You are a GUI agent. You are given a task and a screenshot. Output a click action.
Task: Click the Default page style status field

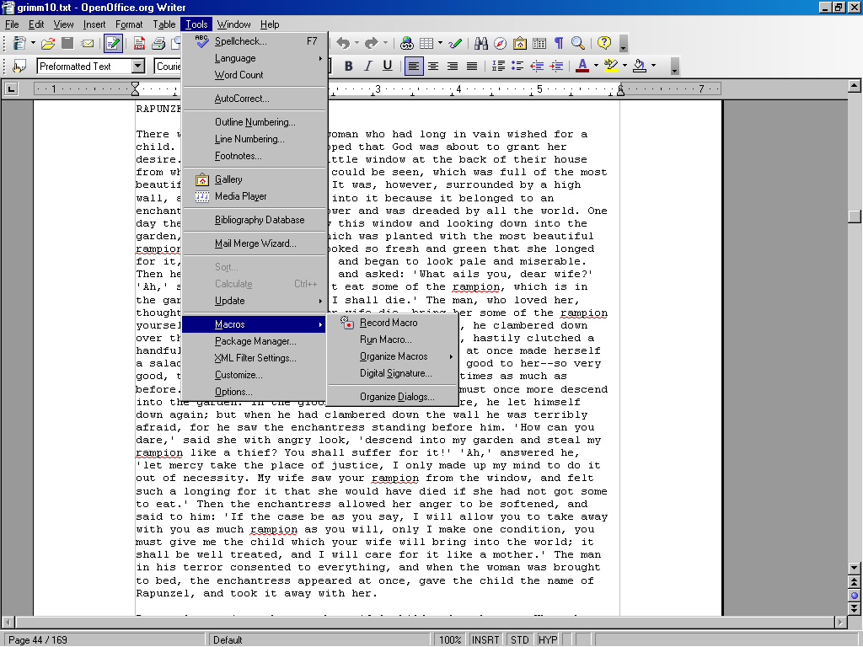tap(319, 640)
